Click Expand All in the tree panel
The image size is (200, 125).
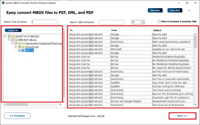point(13,30)
